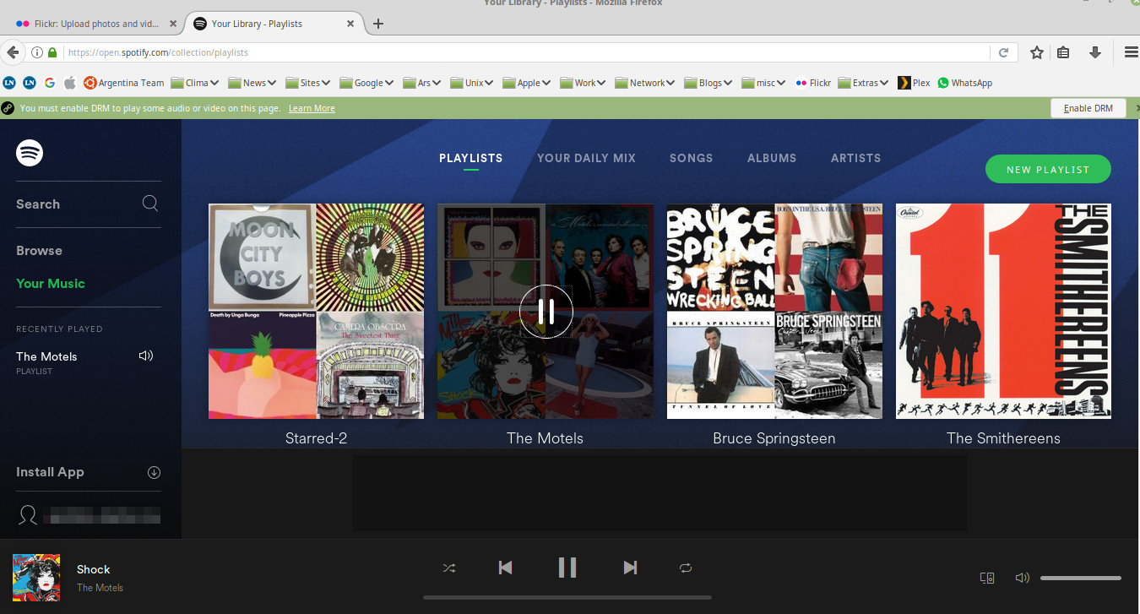Viewport: 1140px width, 614px height.
Task: Expand the Network bookmarks folder
Action: (x=645, y=83)
